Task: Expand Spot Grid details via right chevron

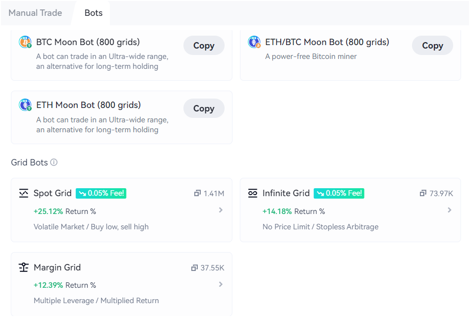Action: [x=221, y=210]
